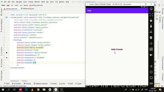Click the LinearLayout gutter icon on line 2
The image size is (164, 92).
7,17
